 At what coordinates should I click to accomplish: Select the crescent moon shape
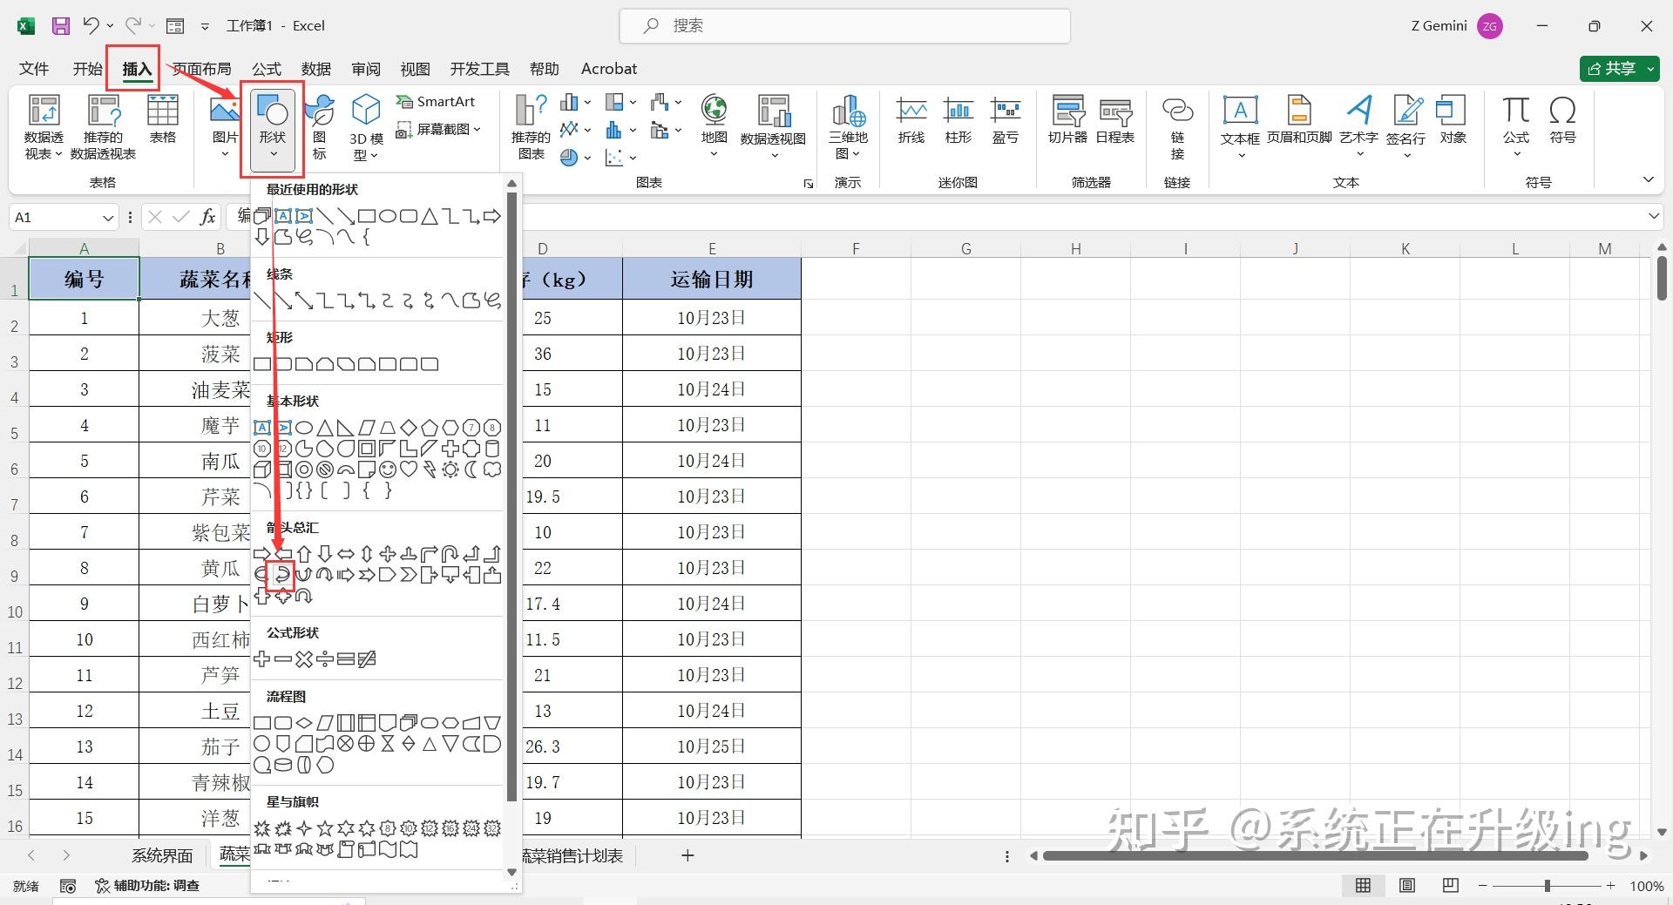click(x=471, y=469)
